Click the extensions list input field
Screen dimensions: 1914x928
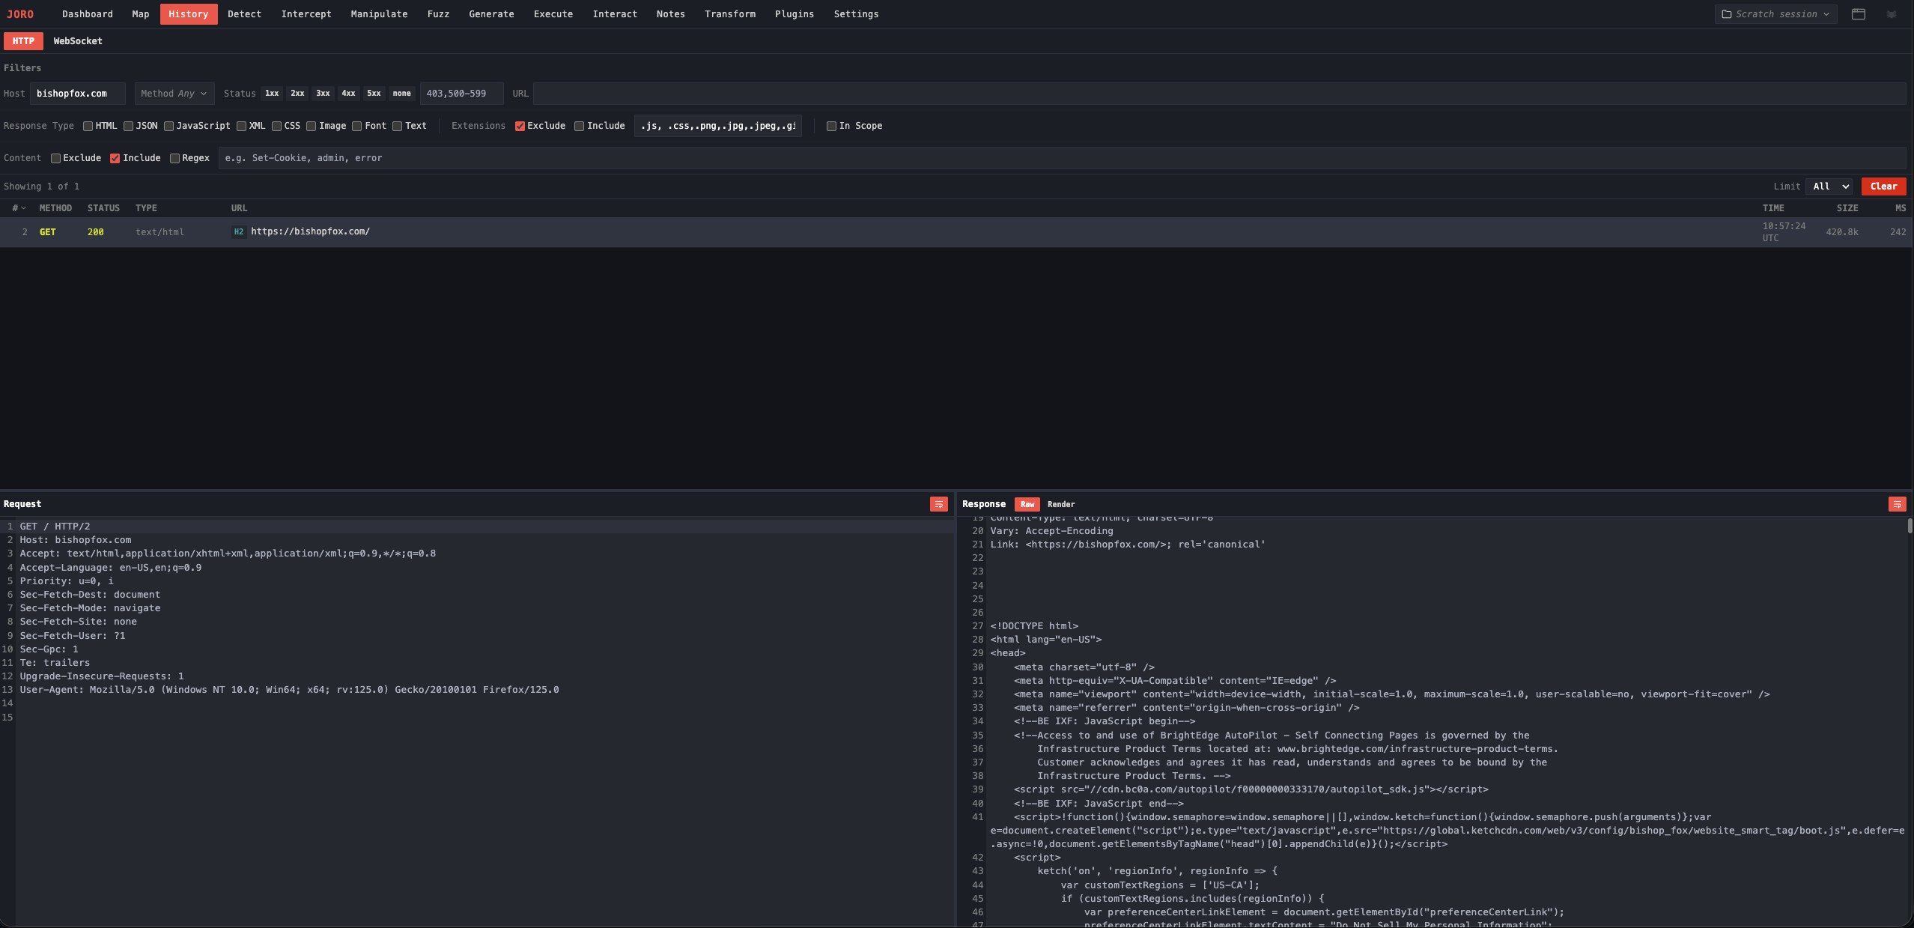pyautogui.click(x=717, y=126)
